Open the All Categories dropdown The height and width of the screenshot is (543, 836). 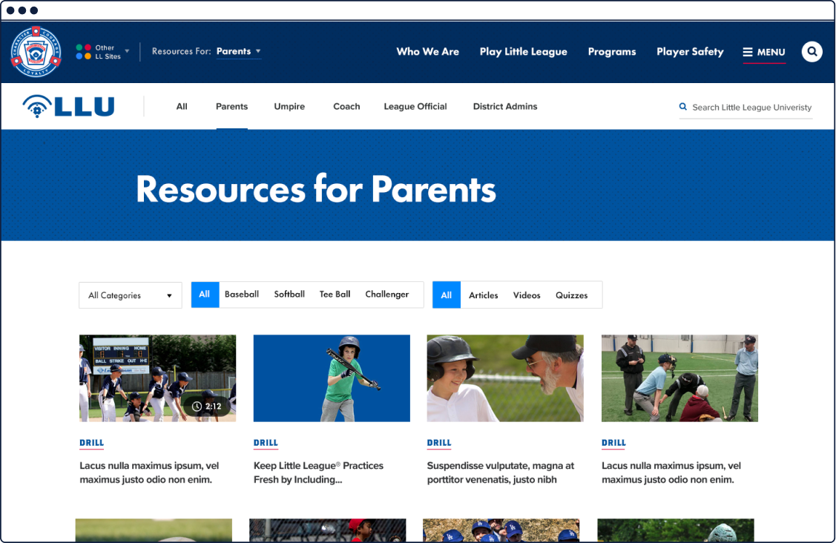130,295
